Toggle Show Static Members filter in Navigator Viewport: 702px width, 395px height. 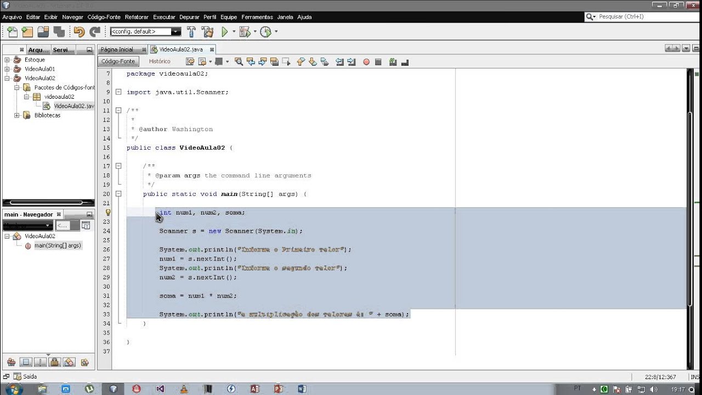40,362
